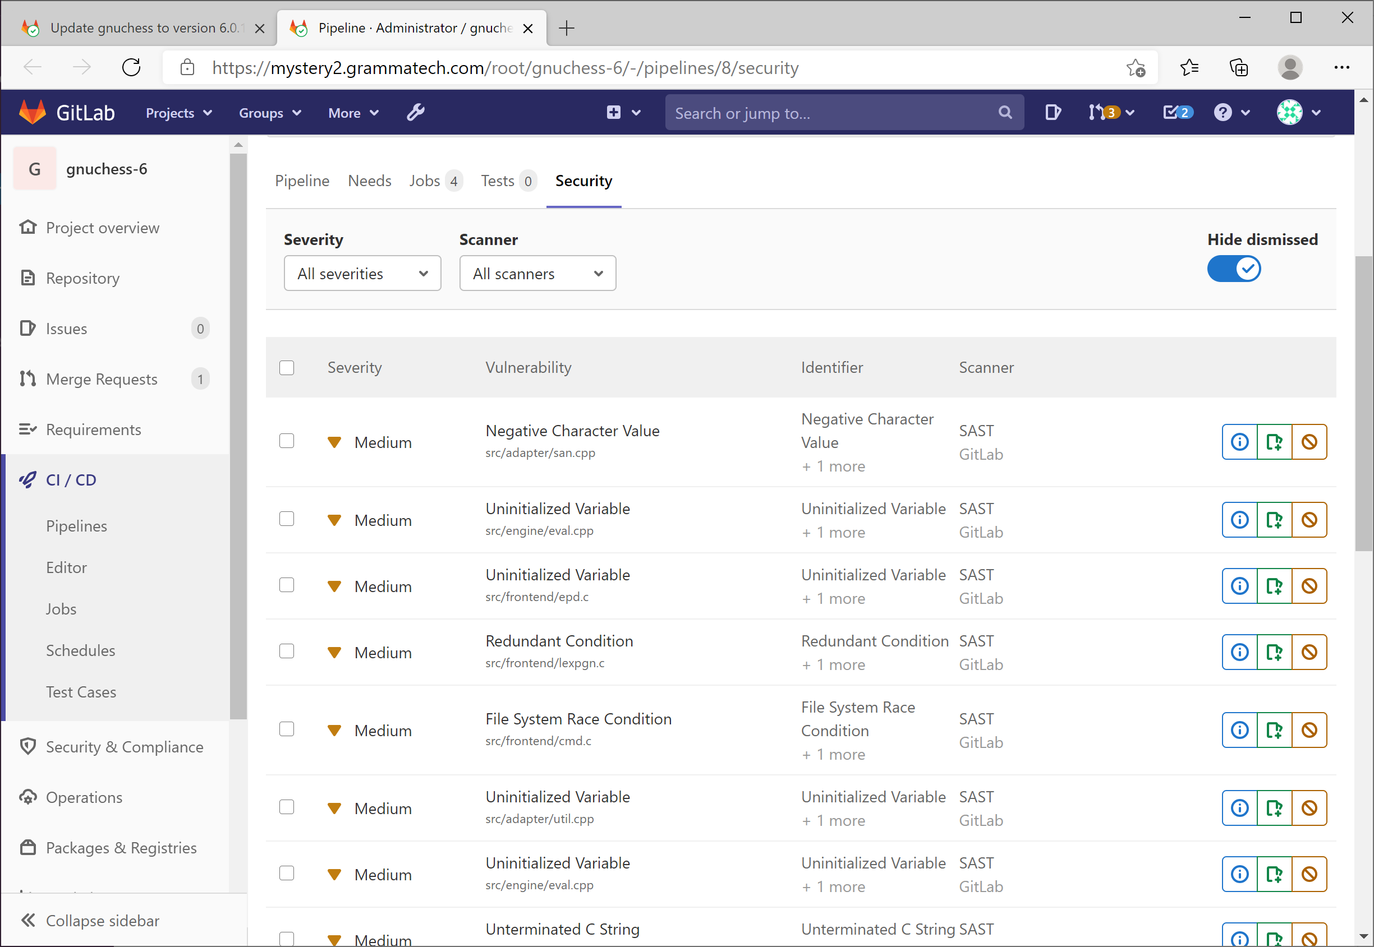Open the browser profile avatar
Screen dimensions: 1374x947
click(x=1290, y=68)
